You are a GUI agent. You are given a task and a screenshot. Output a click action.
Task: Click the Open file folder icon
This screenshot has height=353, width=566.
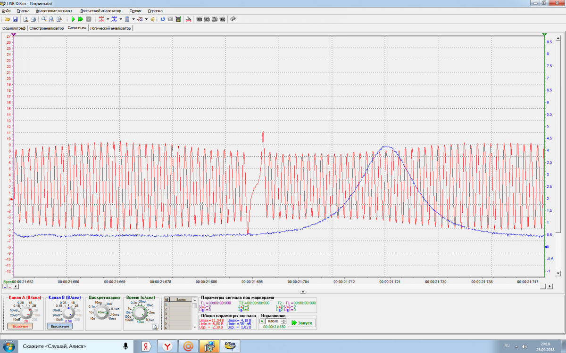[x=7, y=19]
